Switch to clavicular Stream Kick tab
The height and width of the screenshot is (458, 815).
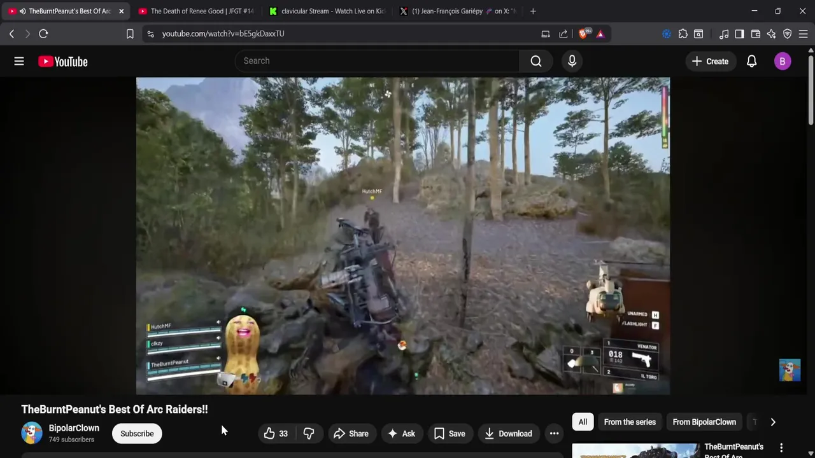click(x=327, y=11)
